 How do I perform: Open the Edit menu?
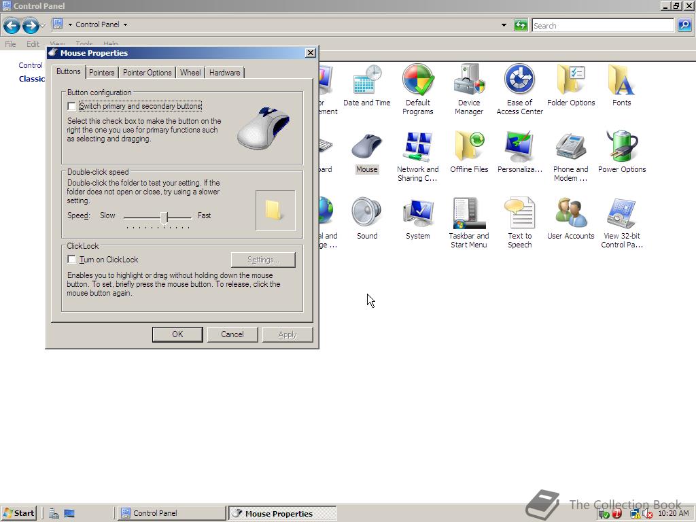click(x=33, y=44)
